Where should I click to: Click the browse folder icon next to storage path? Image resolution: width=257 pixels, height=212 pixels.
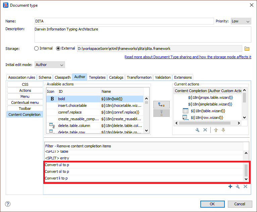point(247,49)
